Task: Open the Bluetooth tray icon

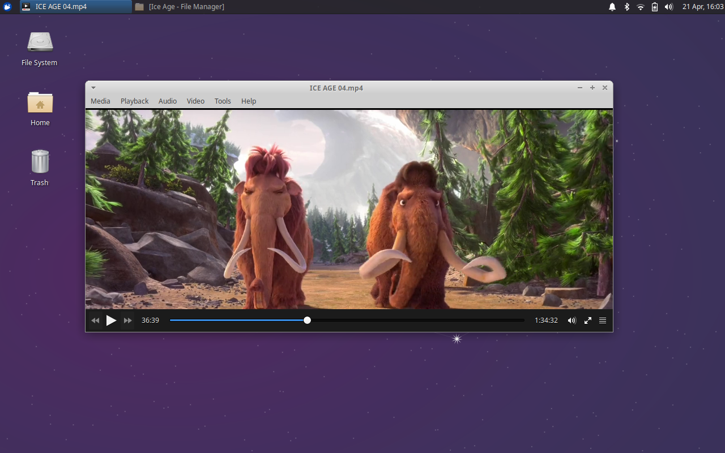Action: click(626, 7)
